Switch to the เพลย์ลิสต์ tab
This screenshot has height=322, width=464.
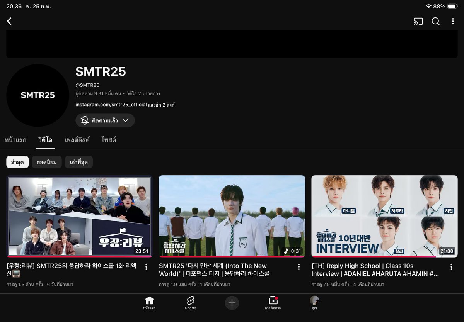(x=78, y=140)
